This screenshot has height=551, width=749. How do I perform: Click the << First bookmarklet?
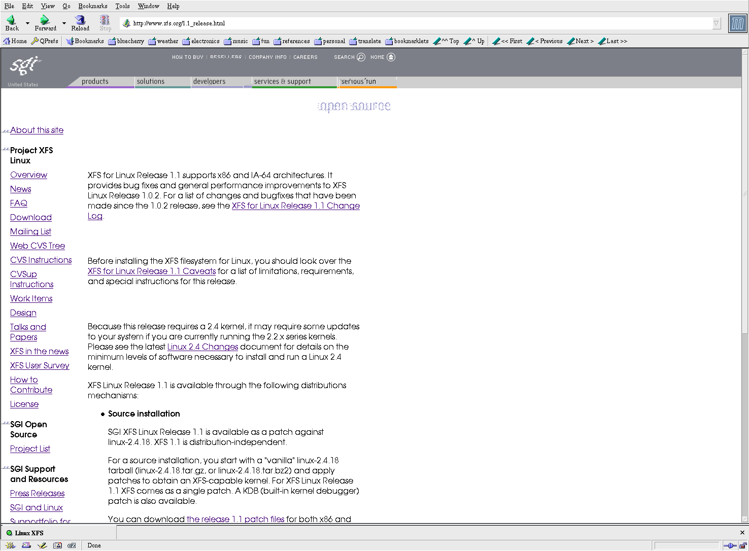(507, 41)
